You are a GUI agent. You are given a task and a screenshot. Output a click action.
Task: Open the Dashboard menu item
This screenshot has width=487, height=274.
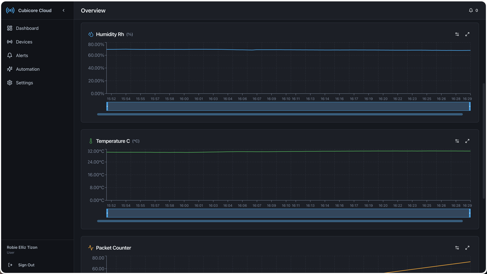pyautogui.click(x=37, y=28)
